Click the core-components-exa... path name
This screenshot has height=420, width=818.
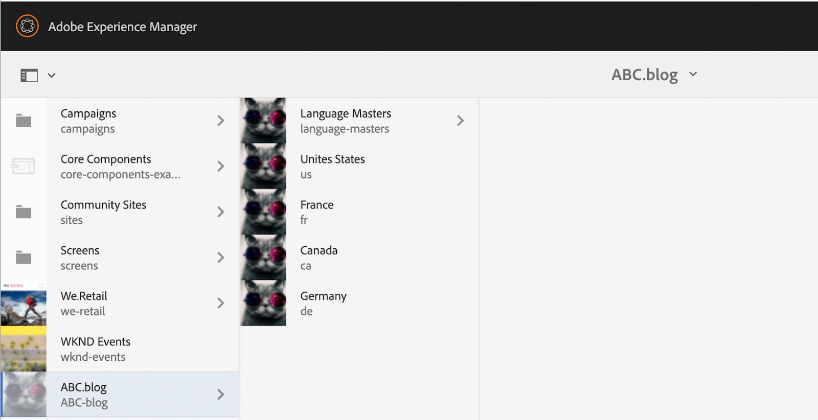tap(121, 175)
